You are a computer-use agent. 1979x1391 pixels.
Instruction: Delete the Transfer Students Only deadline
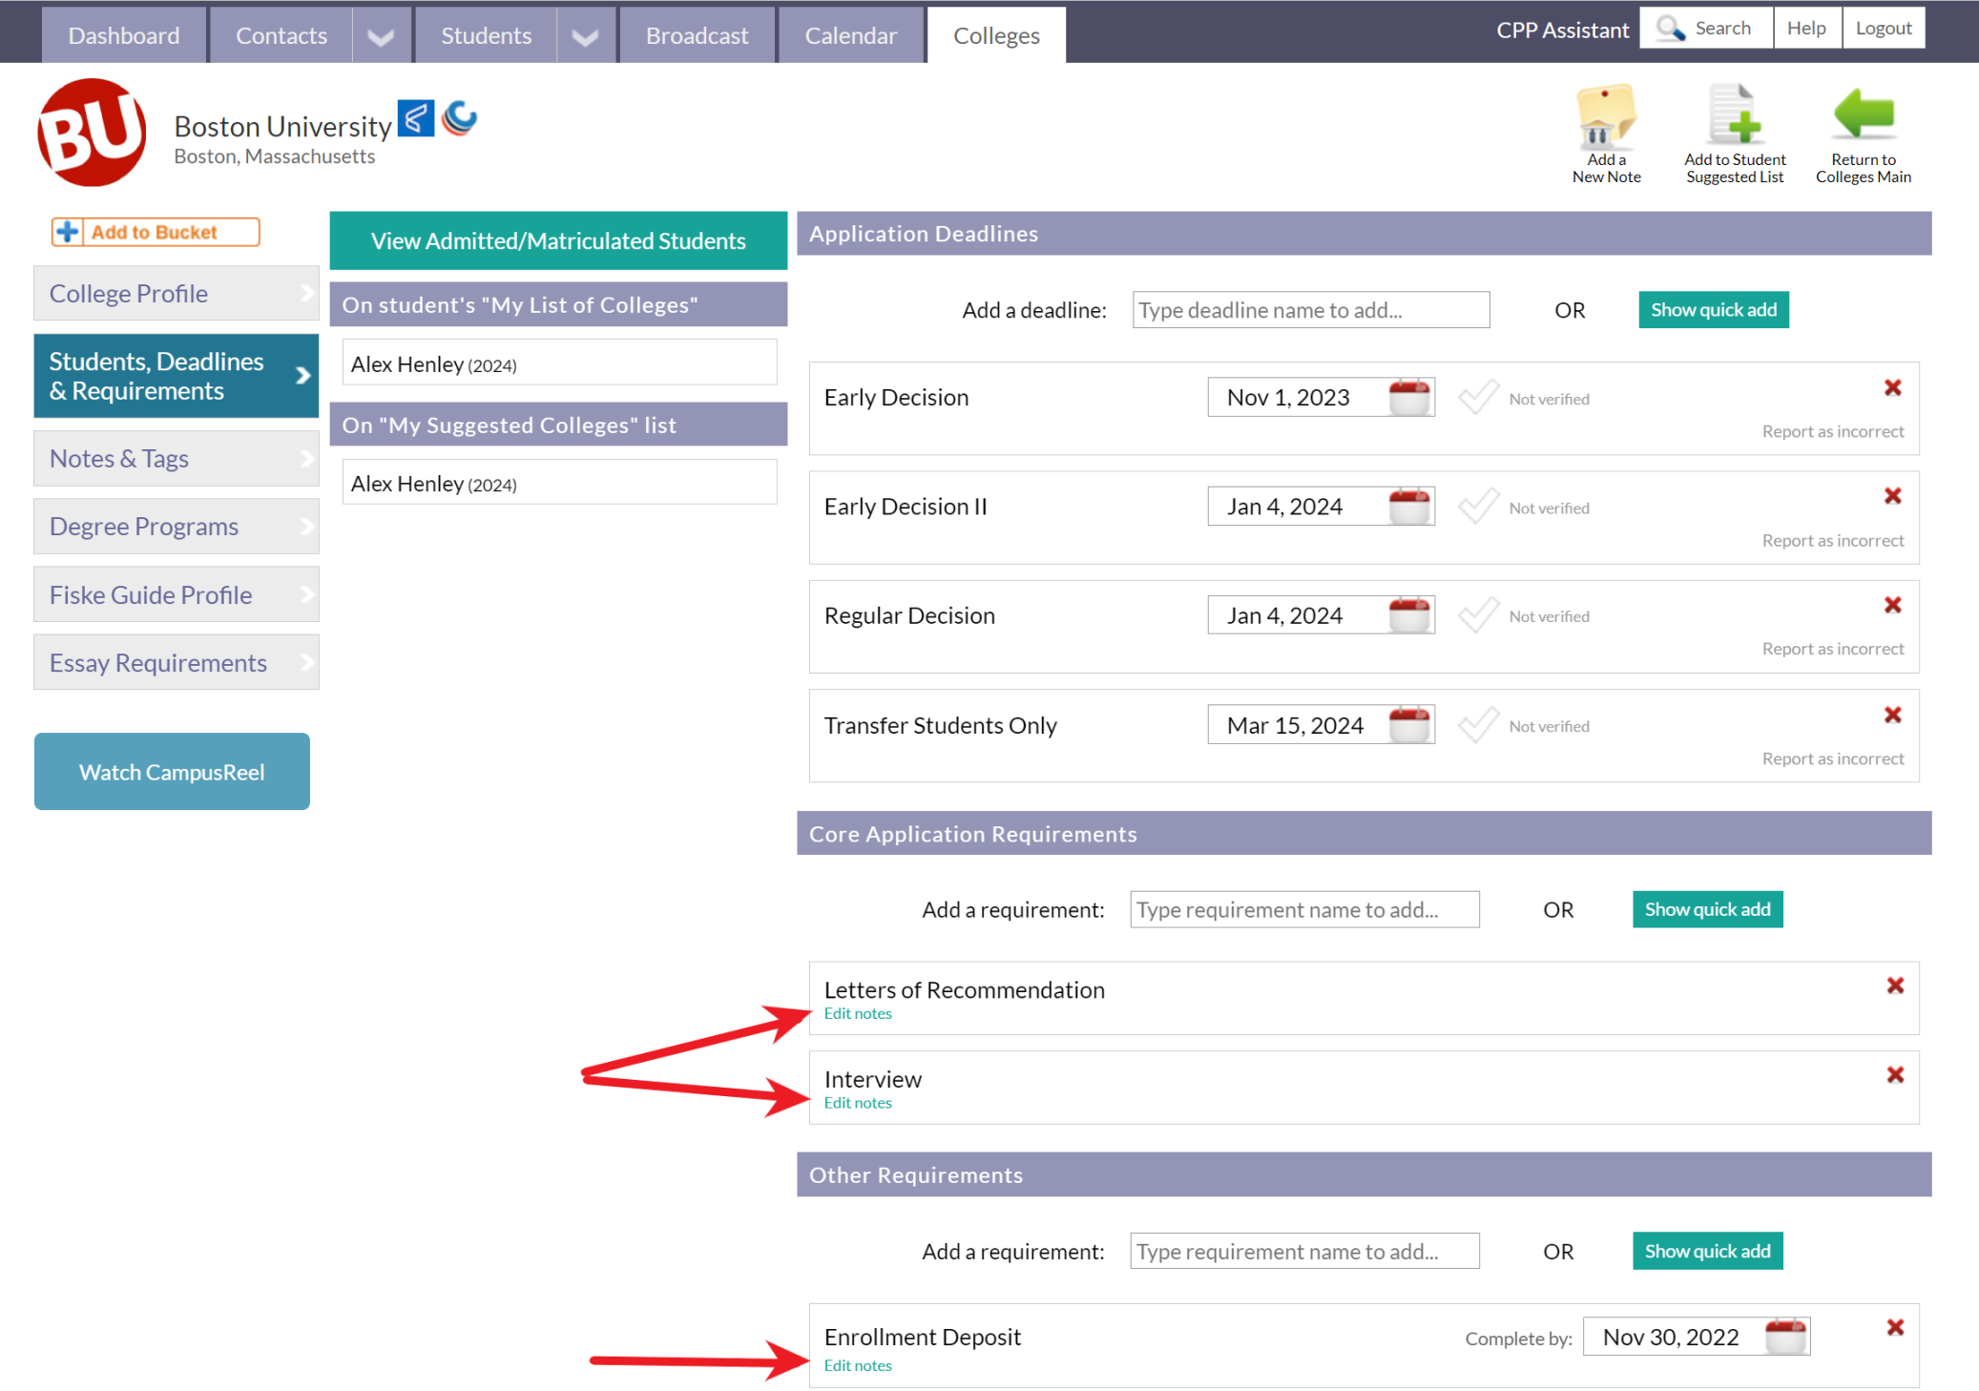point(1893,715)
